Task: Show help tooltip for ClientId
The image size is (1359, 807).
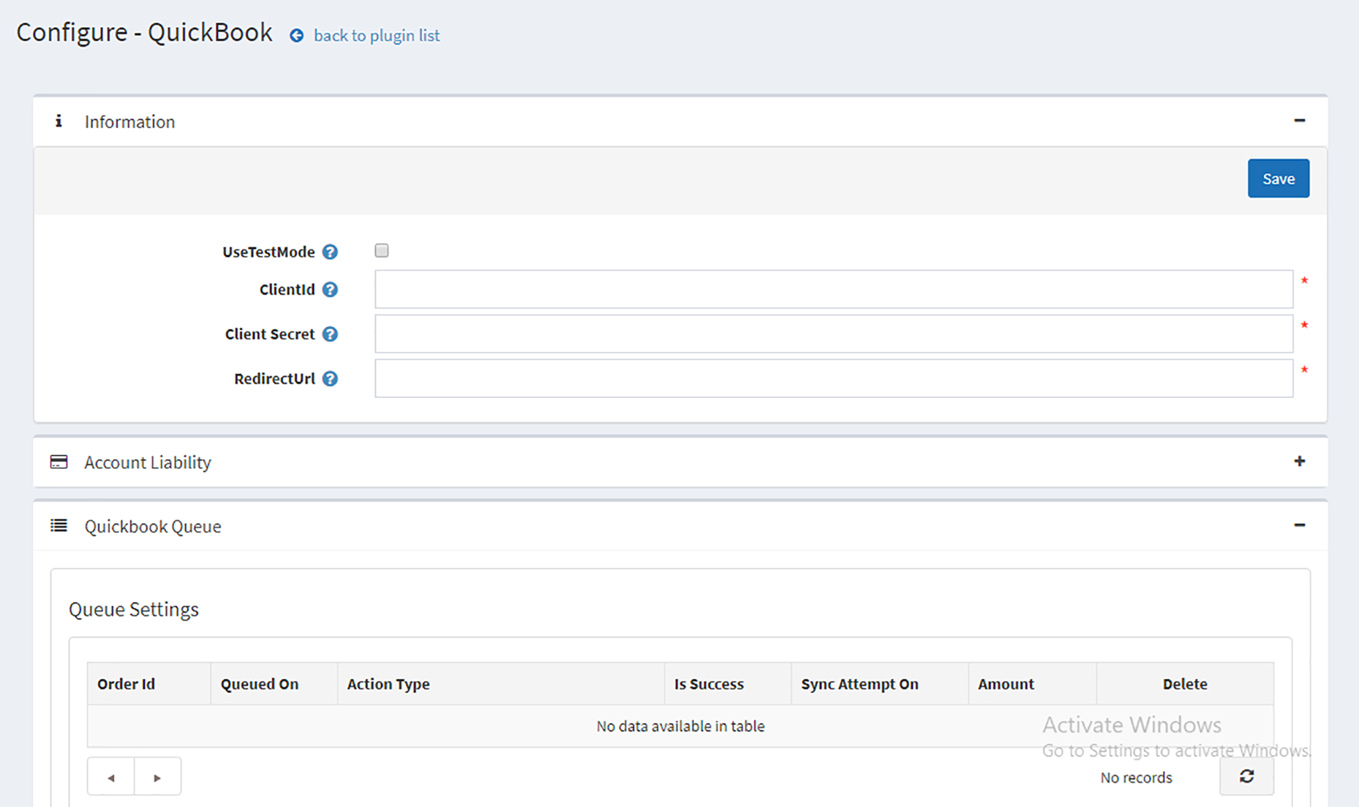Action: pyautogui.click(x=330, y=290)
